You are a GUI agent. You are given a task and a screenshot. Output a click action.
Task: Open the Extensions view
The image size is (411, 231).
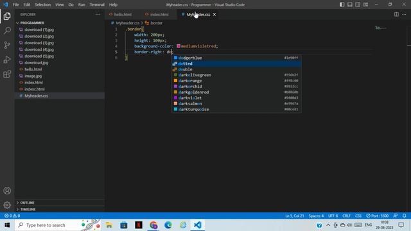click(x=7, y=74)
